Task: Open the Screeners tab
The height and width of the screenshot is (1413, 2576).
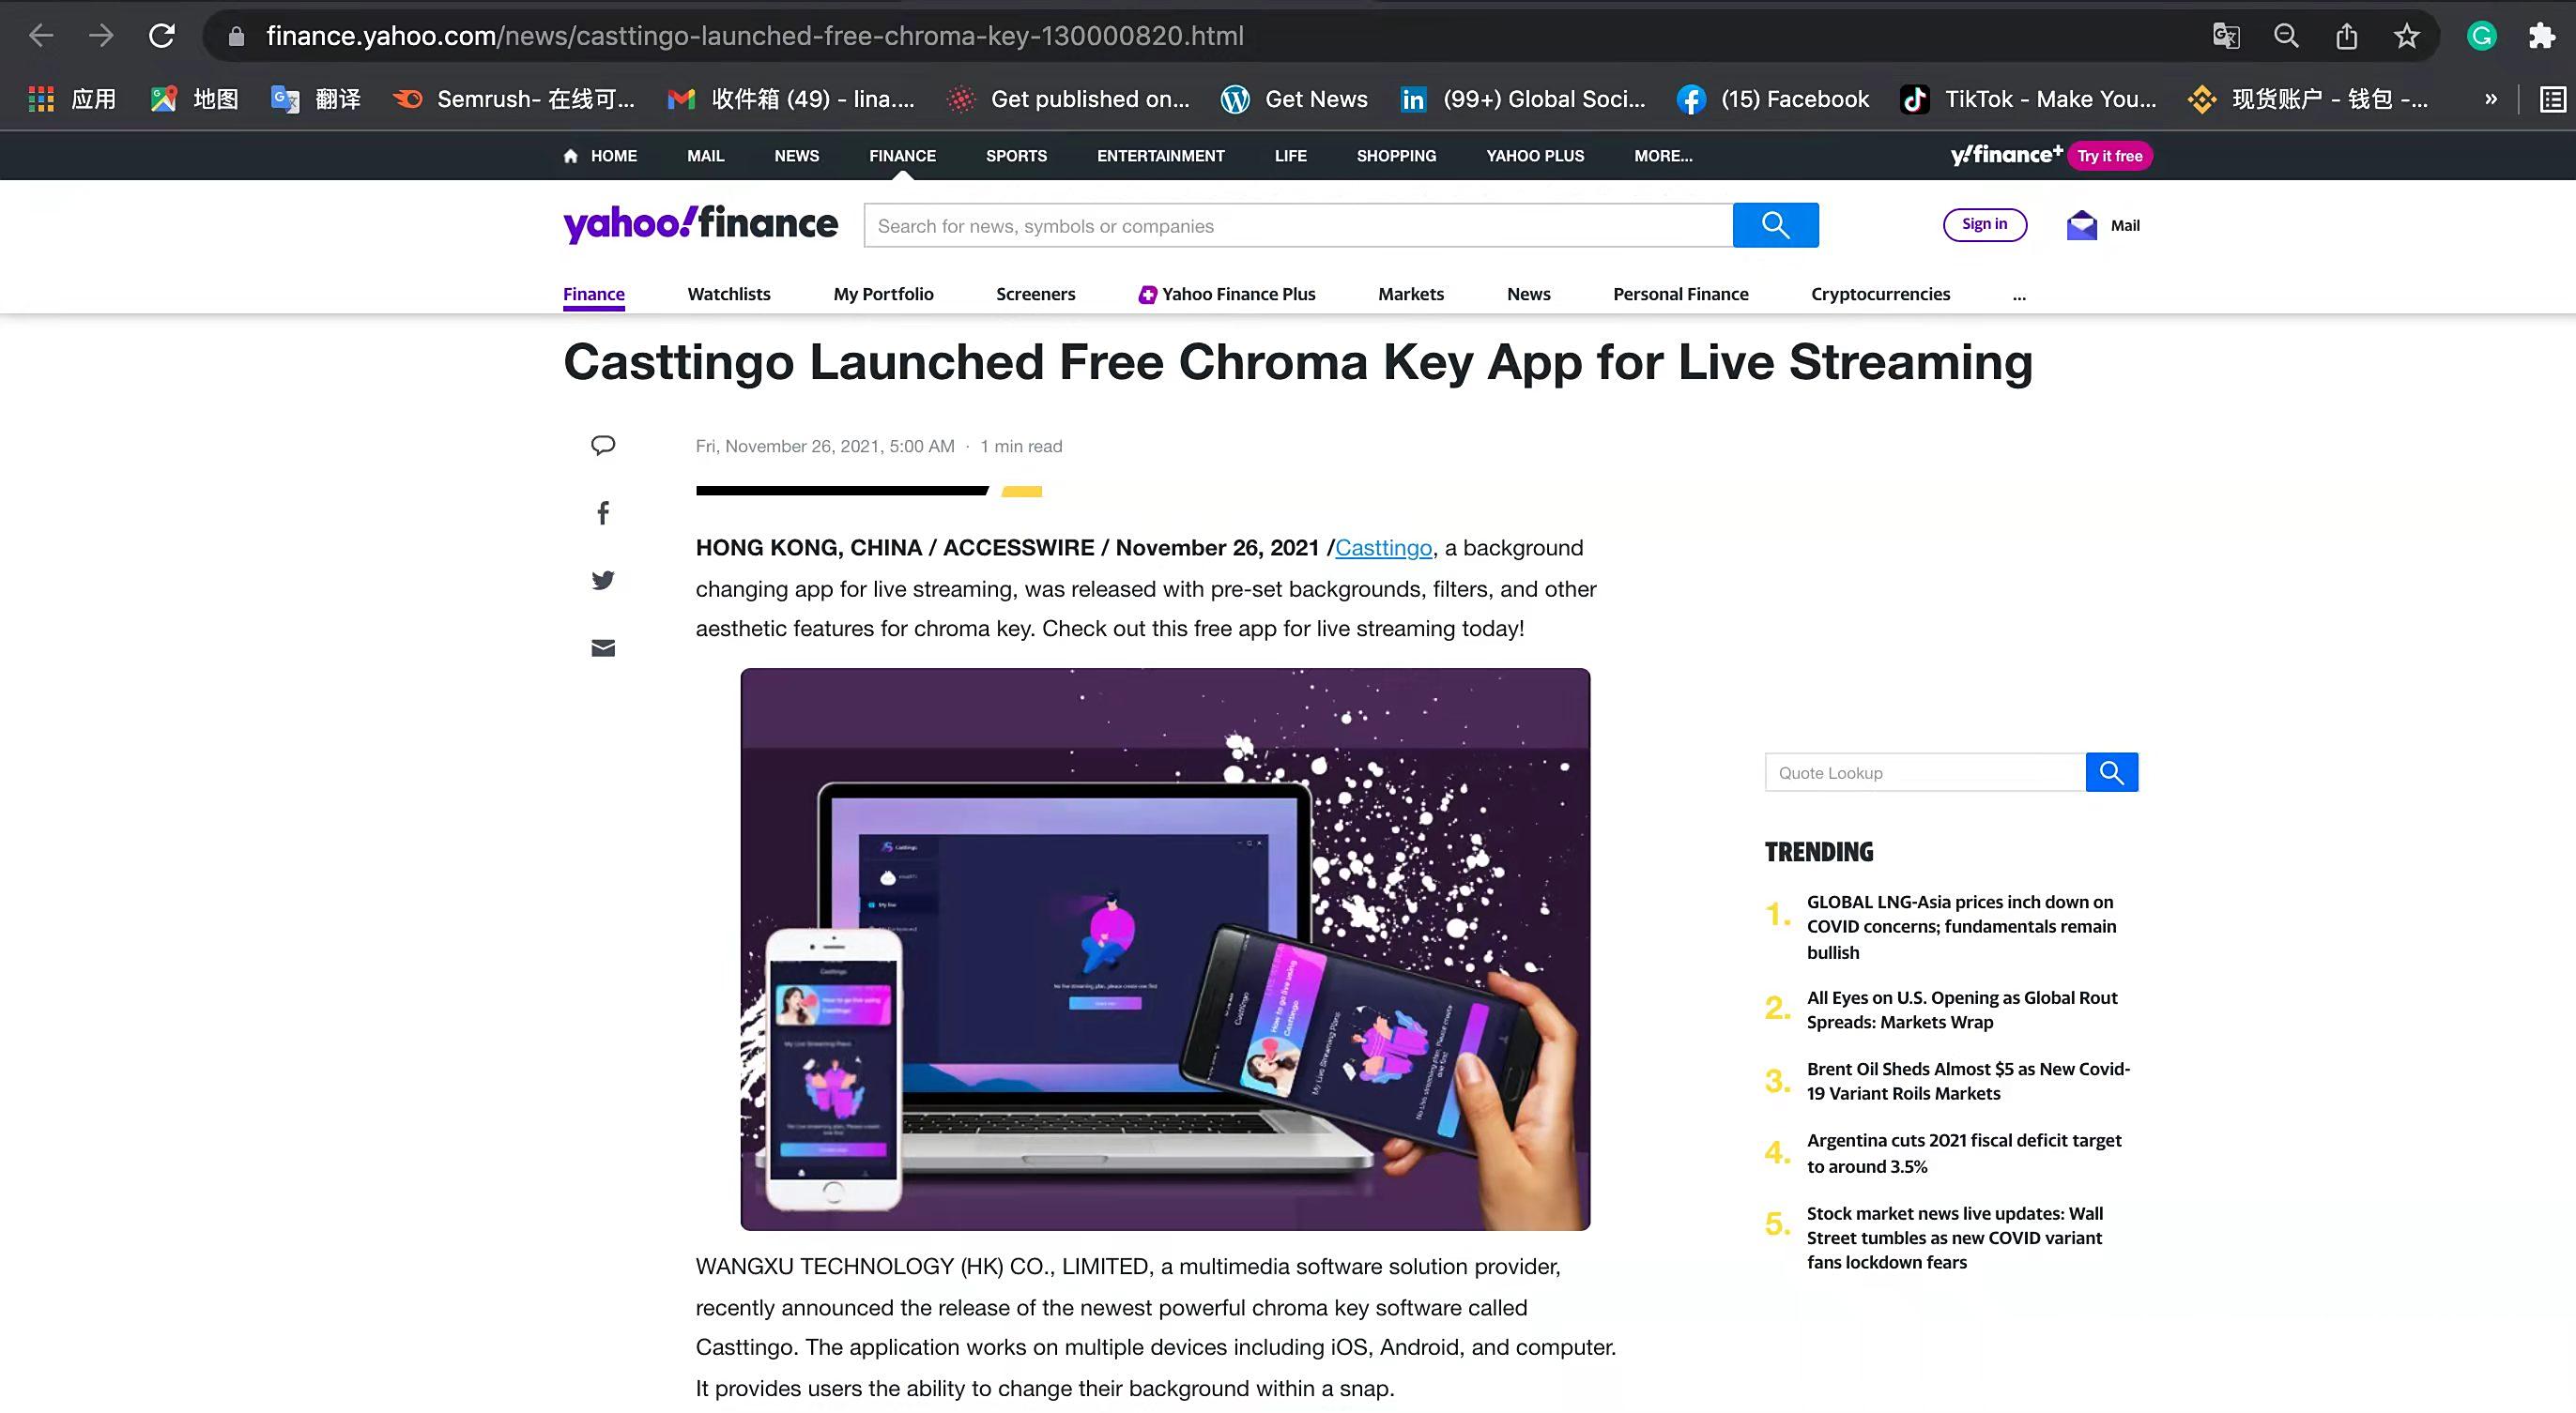Action: click(1035, 294)
